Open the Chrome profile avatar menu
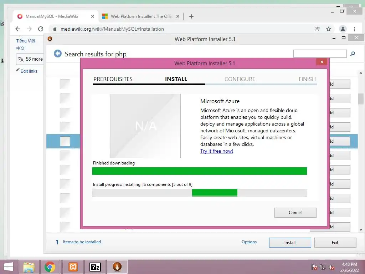Viewport: 365px width, 274px height. point(343,29)
